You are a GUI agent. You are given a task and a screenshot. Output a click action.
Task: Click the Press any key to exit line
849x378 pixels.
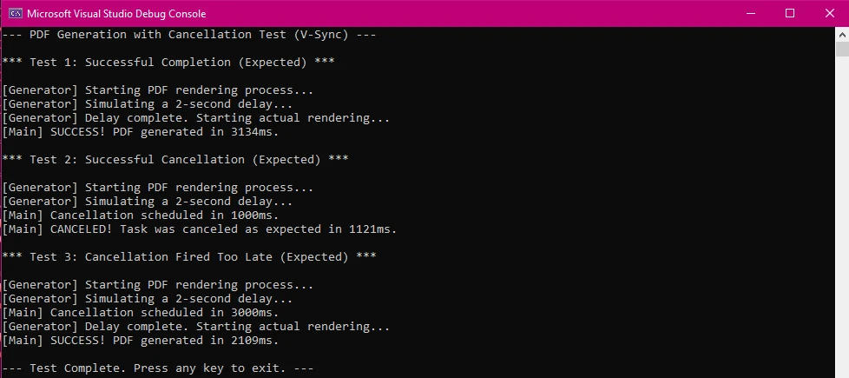[x=158, y=368]
